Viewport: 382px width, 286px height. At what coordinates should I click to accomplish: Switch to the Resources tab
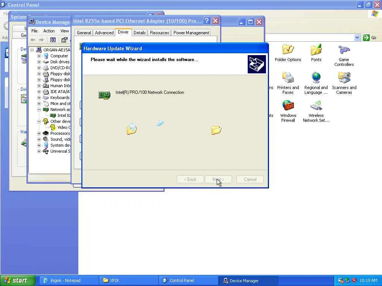pyautogui.click(x=160, y=33)
